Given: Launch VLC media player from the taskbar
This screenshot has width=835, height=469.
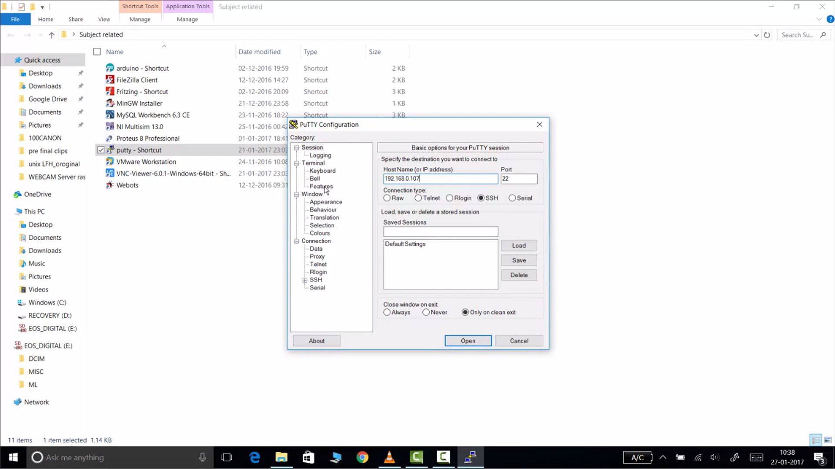Looking at the screenshot, I should click(x=389, y=457).
